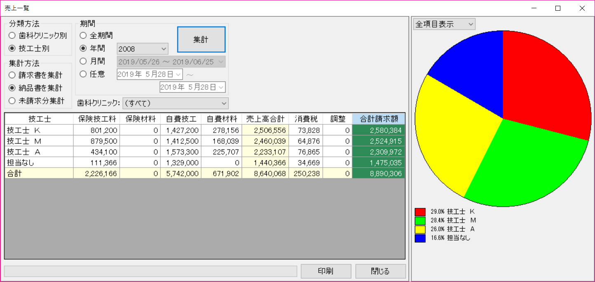This screenshot has width=595, height=282.
Task: Click the blue 担当なし legend swatch
Action: 420,238
